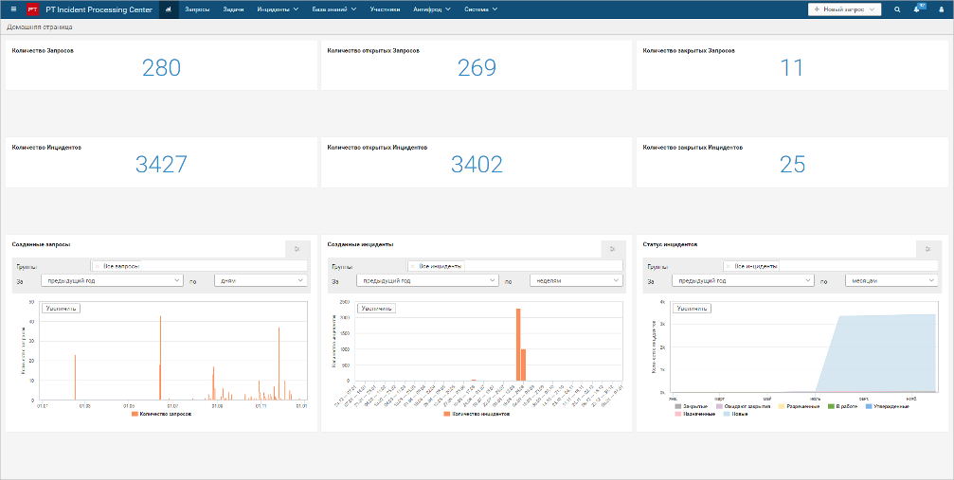Click the PT Incident Processing Center title
This screenshot has height=480, width=954.
click(99, 9)
